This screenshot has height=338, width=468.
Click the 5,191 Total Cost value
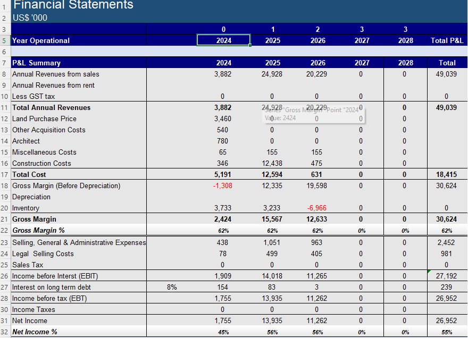[223, 174]
